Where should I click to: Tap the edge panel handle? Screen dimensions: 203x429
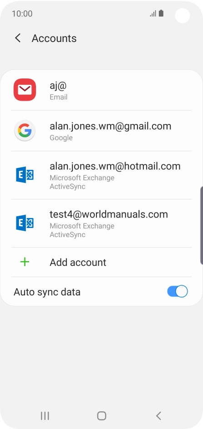pyautogui.click(x=202, y=226)
